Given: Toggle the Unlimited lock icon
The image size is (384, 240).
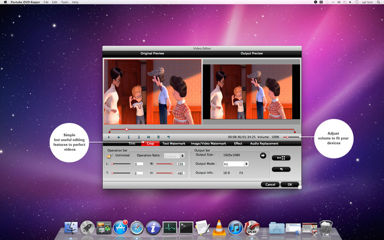Looking at the screenshot, I should tap(109, 156).
